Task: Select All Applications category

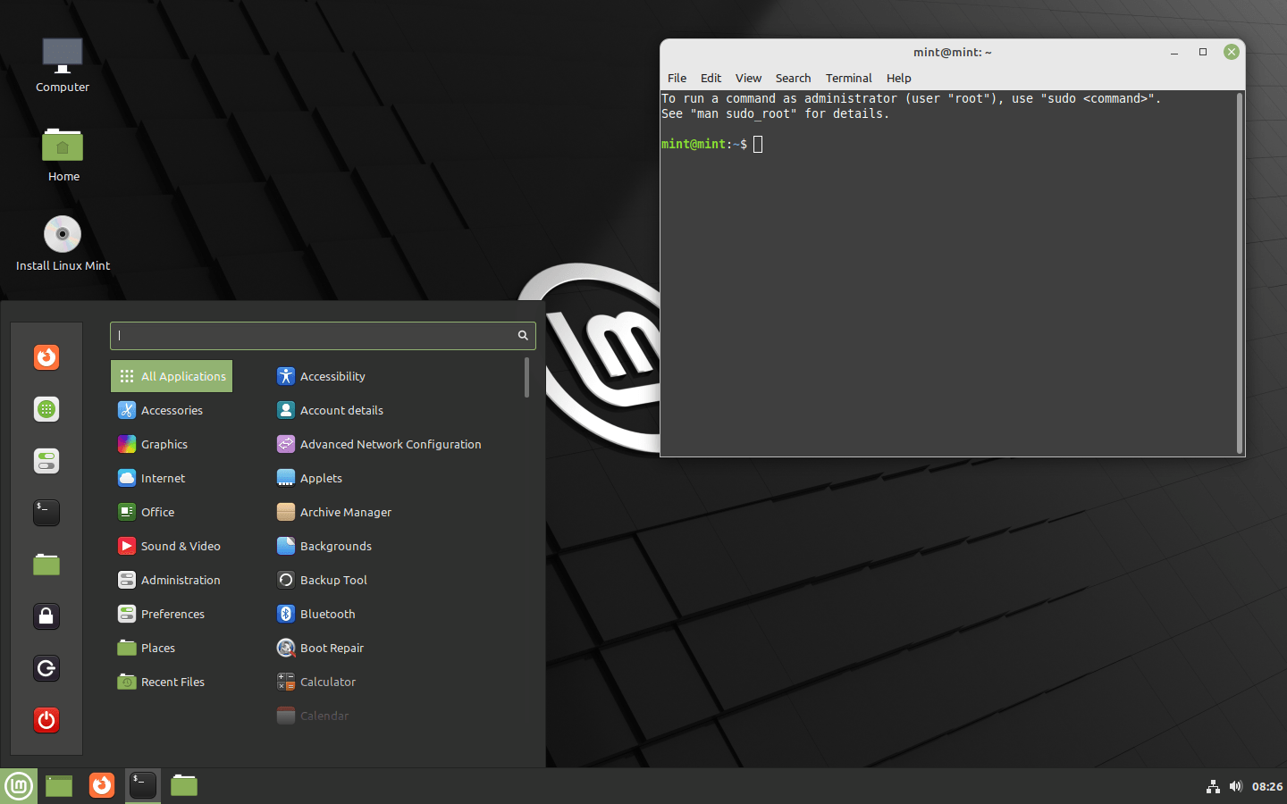Action: pyautogui.click(x=172, y=376)
